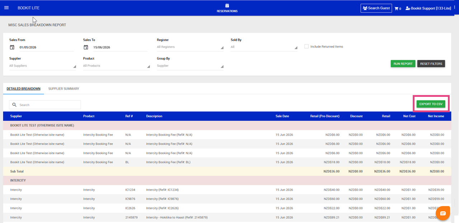Open the Sales To calendar picker
Image resolution: width=459 pixels, height=223 pixels.
(x=86, y=47)
